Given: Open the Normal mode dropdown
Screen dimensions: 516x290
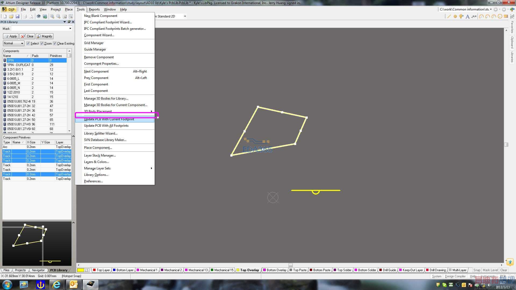Looking at the screenshot, I should point(22,43).
